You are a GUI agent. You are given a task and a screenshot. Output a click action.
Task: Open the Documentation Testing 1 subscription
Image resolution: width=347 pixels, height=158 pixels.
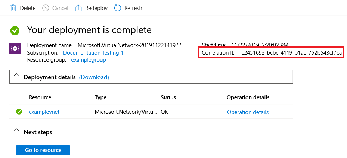[x=93, y=53]
